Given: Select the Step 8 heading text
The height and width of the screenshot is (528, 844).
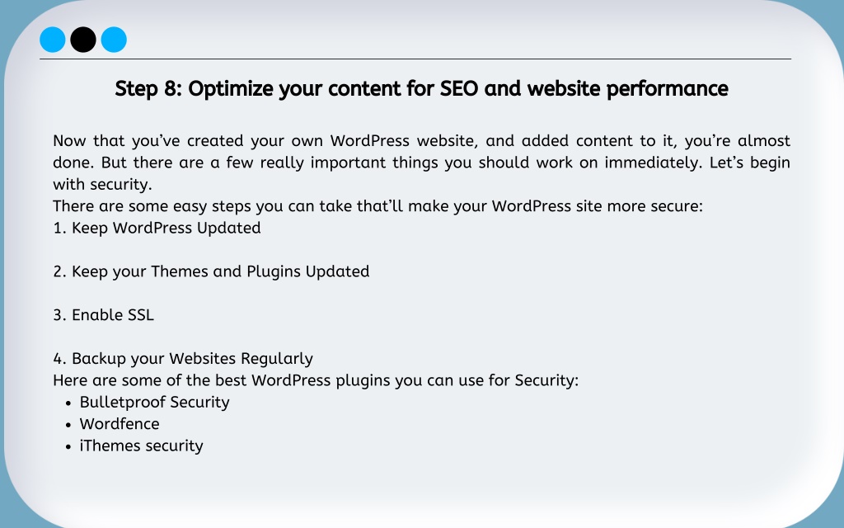Looking at the screenshot, I should (421, 89).
